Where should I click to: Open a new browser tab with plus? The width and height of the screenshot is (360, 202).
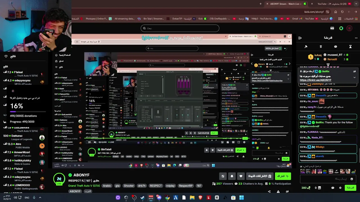[x=260, y=4]
